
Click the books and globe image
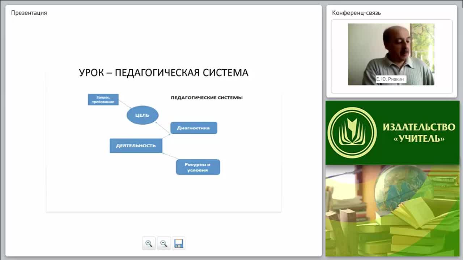(x=392, y=211)
